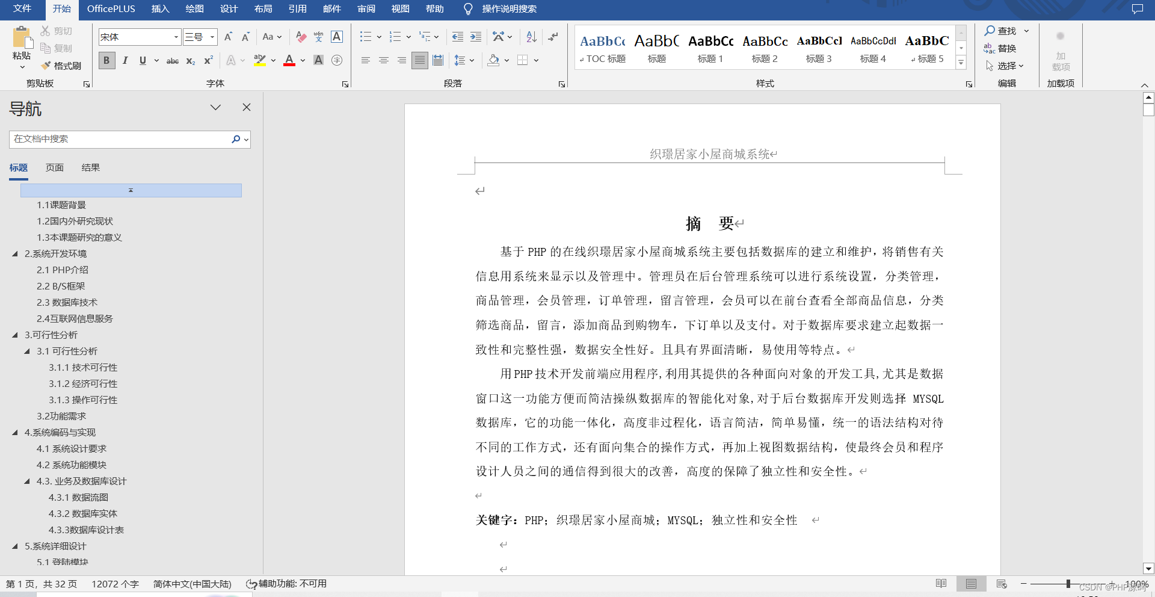
Task: Open navigation pane options chevron
Action: (215, 107)
